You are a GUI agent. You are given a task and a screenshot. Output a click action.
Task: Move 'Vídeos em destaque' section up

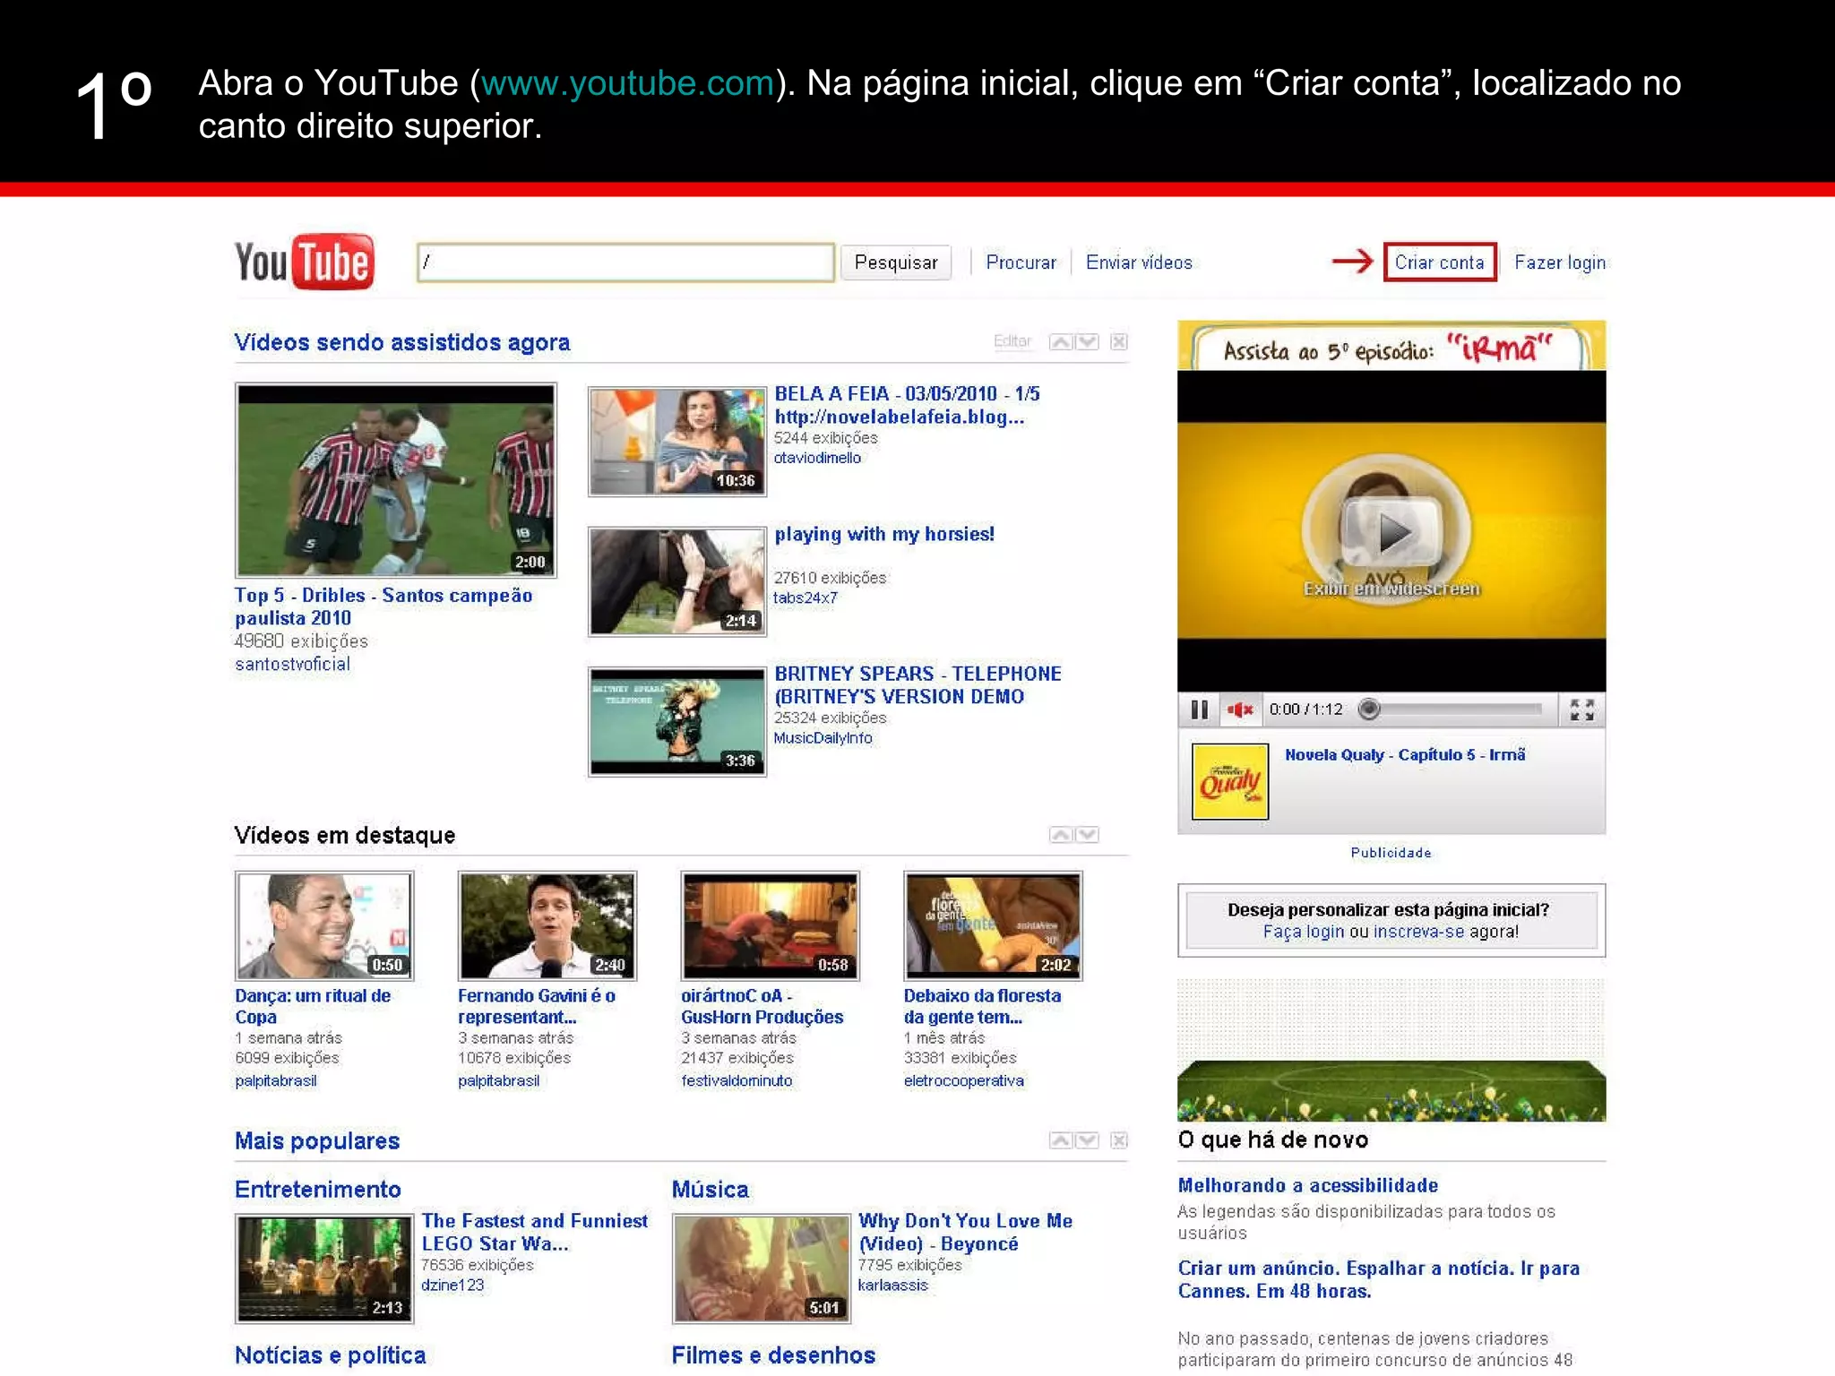tap(1061, 835)
